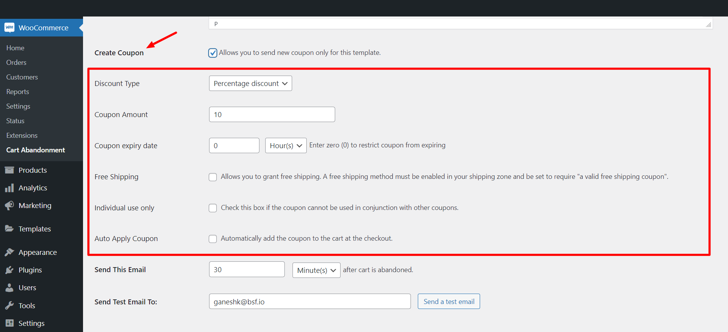Click the Appearance paintbrush icon

pos(9,253)
